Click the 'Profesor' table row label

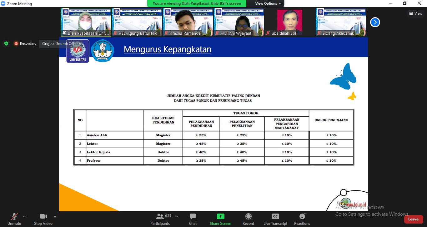click(x=94, y=161)
